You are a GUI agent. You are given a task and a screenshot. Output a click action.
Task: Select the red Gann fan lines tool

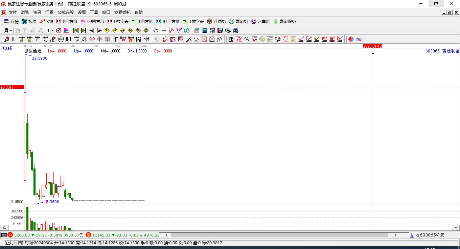coord(165,39)
